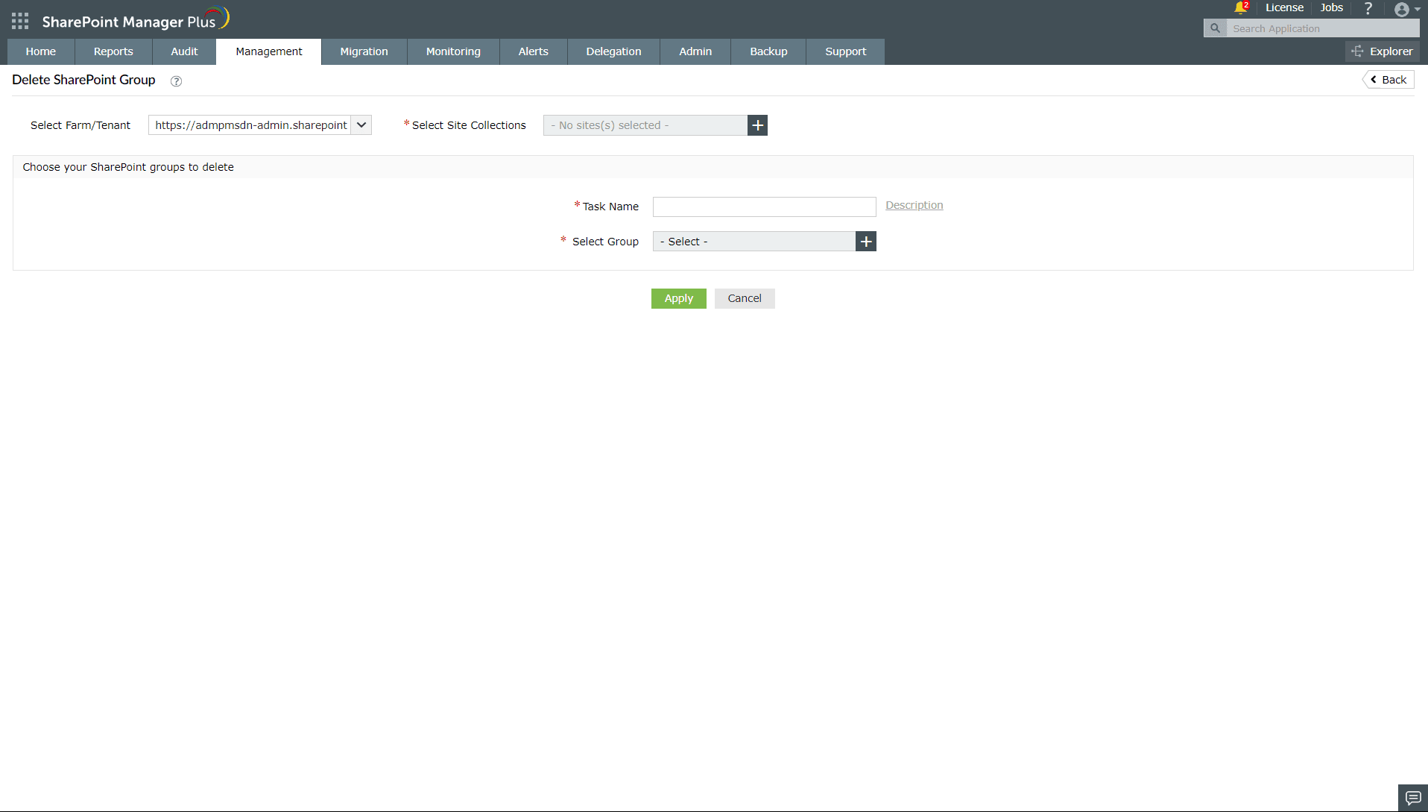Select the Management tab
This screenshot has width=1428, height=812.
[269, 51]
